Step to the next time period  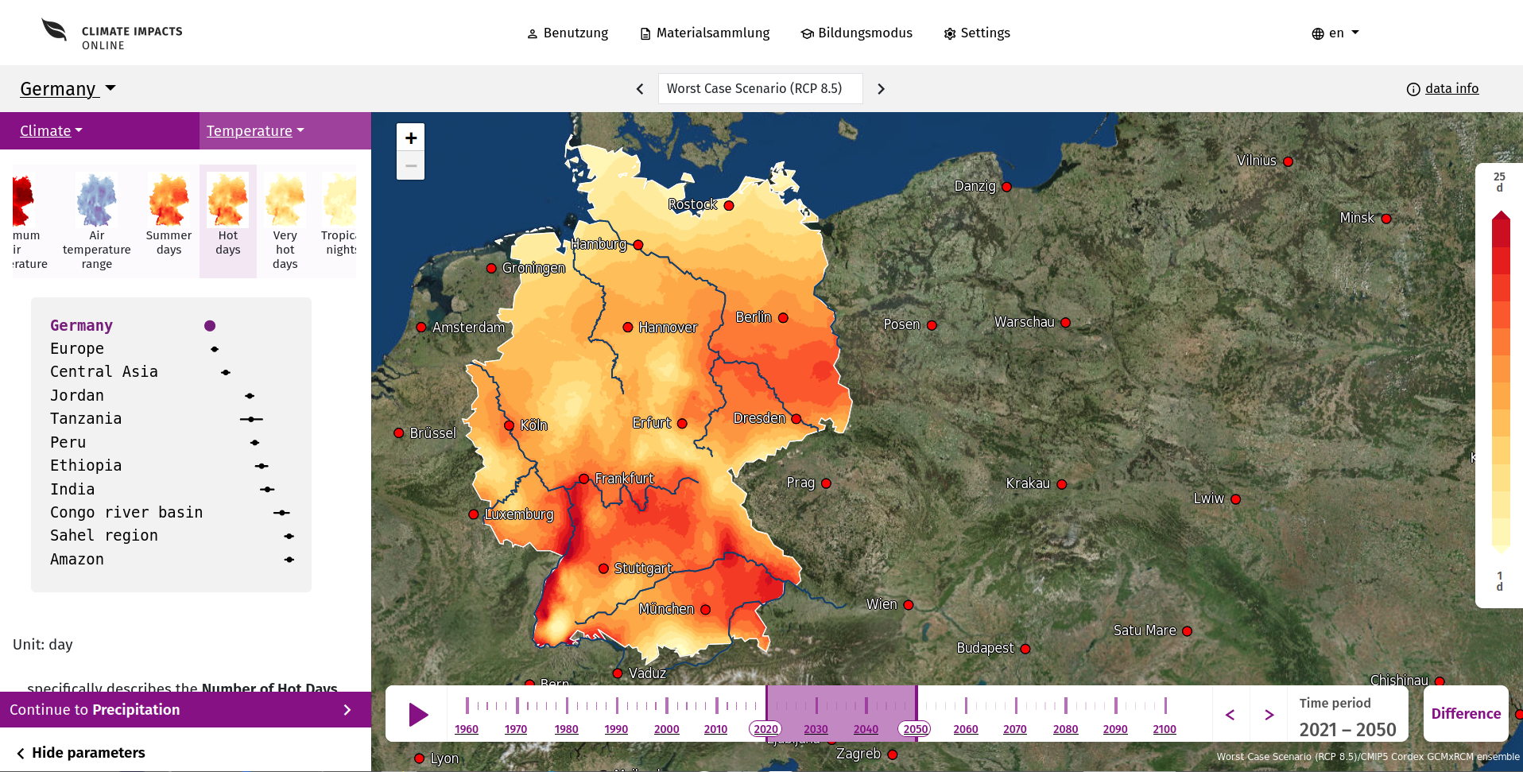pos(1269,714)
